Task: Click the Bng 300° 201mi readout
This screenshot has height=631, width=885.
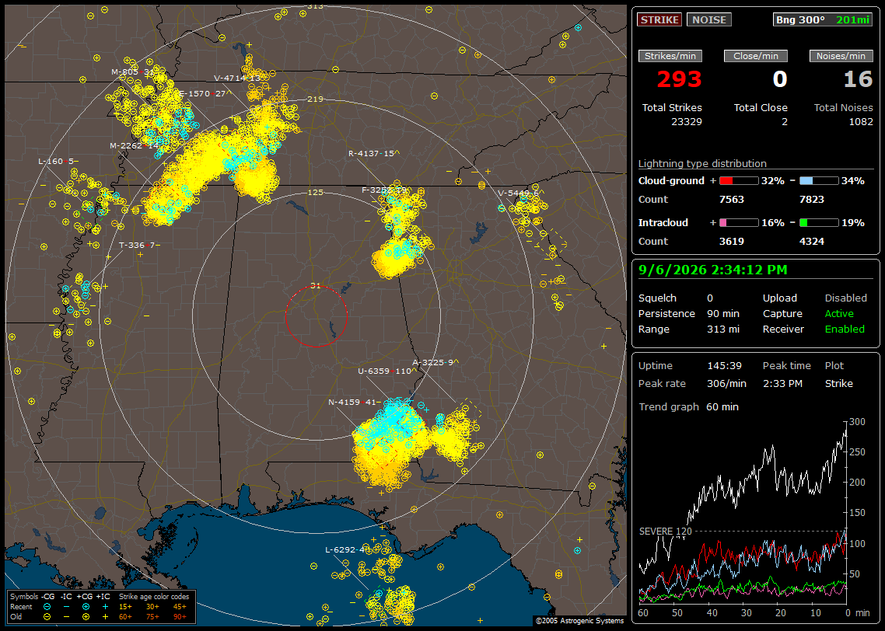Action: click(x=822, y=19)
